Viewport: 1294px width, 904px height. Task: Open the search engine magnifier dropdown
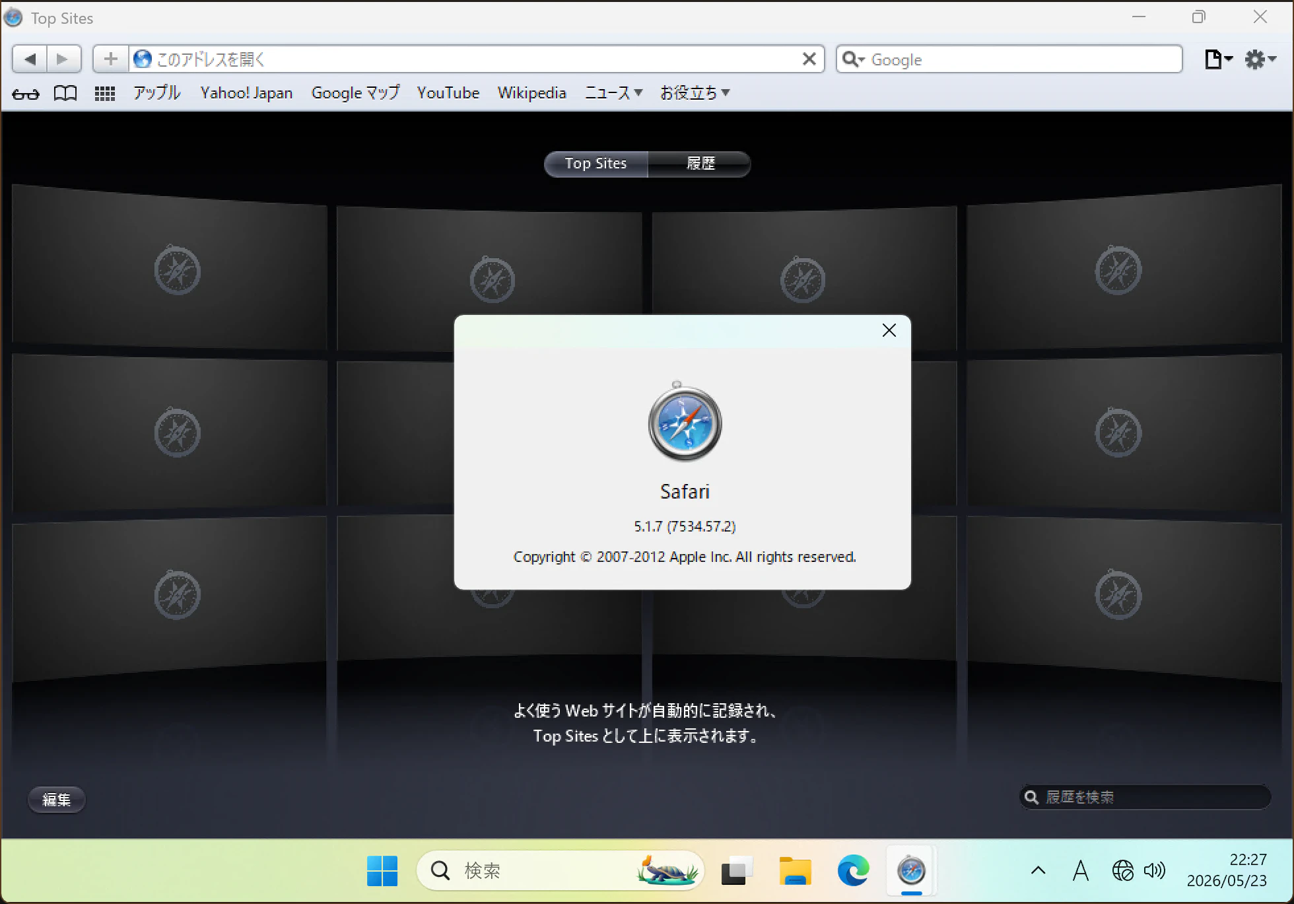coord(854,59)
